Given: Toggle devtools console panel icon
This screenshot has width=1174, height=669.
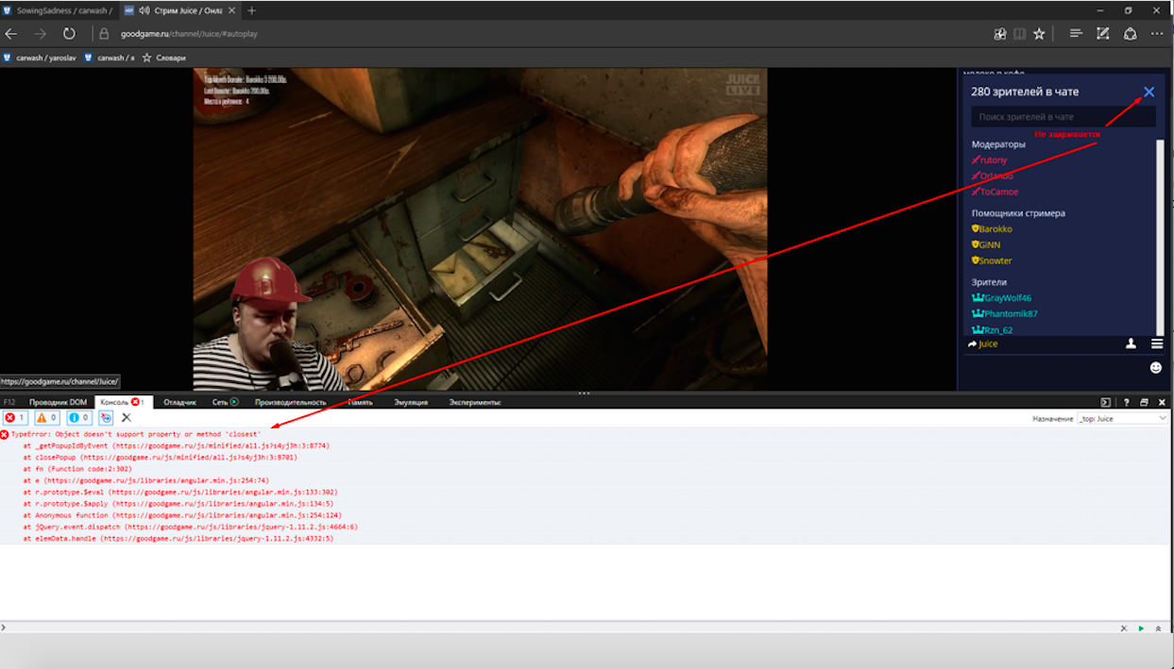Looking at the screenshot, I should click(x=1105, y=403).
